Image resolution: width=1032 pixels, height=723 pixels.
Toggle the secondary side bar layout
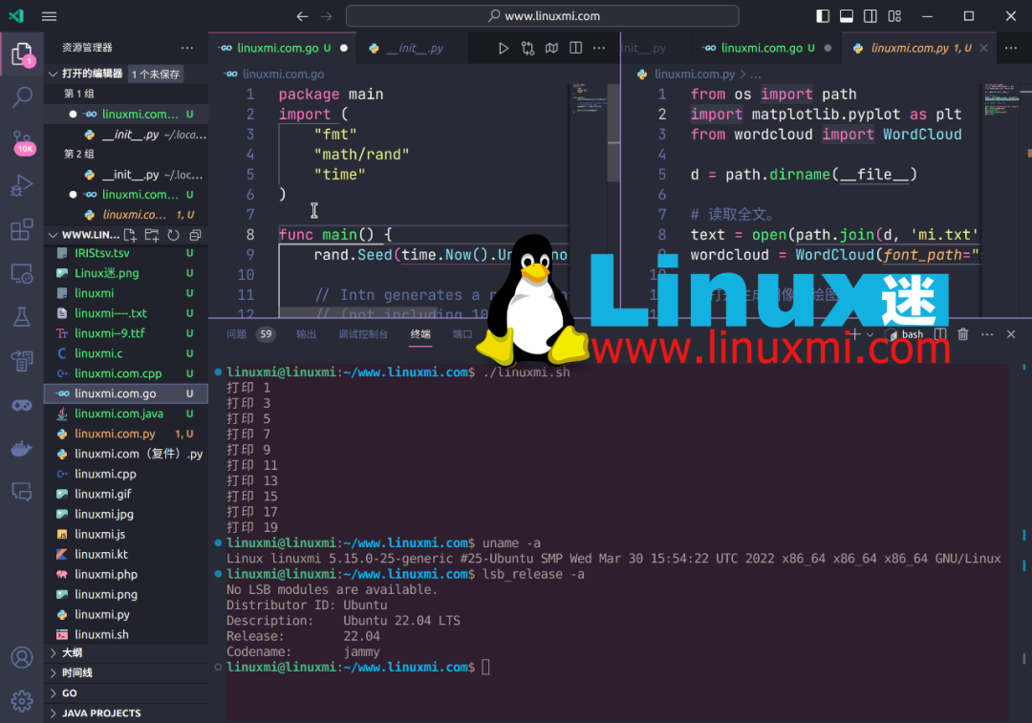[x=871, y=16]
